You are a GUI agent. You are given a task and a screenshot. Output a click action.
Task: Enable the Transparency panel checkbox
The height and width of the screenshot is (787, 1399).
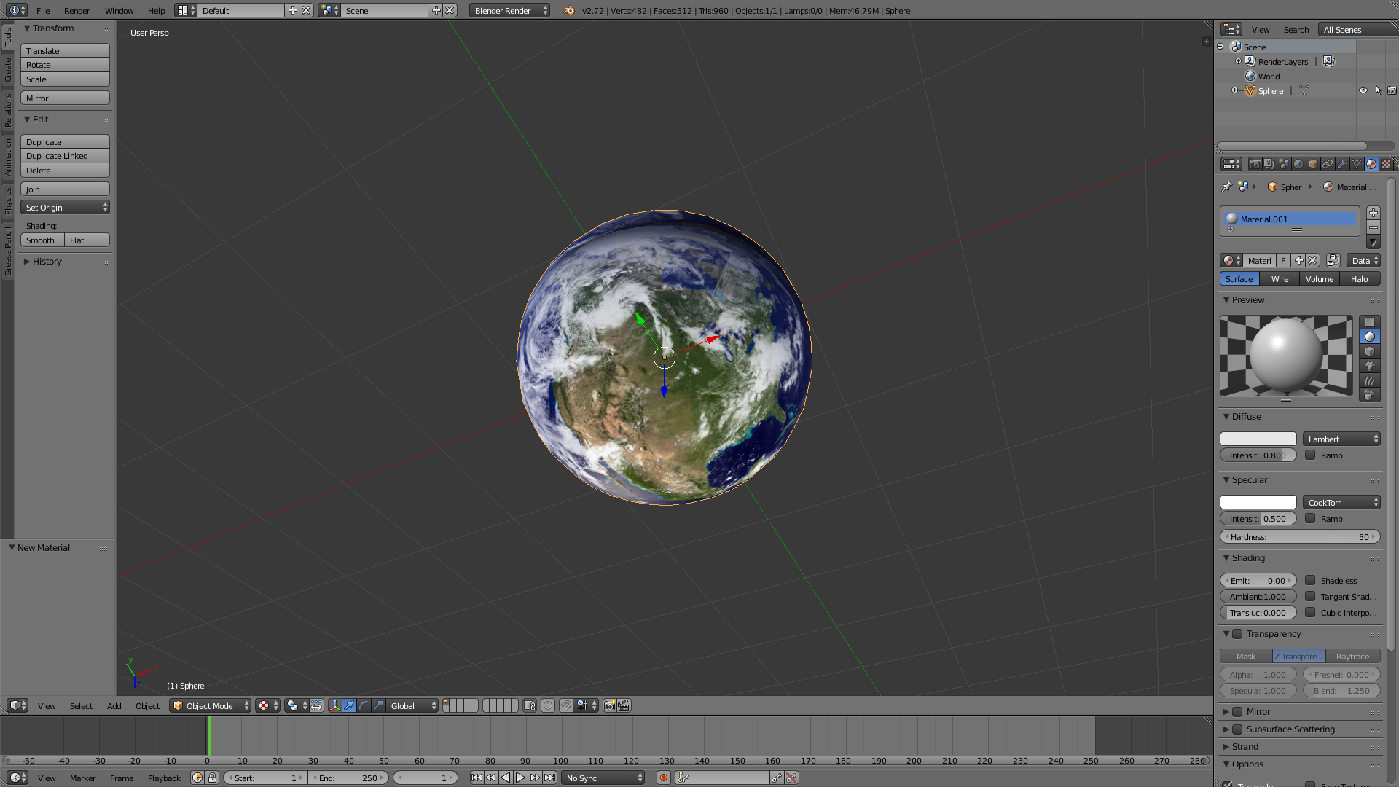(1237, 634)
